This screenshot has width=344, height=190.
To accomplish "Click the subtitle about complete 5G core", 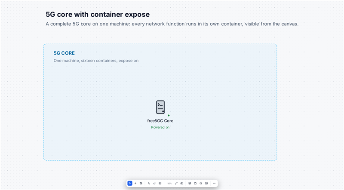I will [x=172, y=24].
